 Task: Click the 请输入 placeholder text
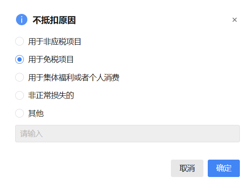coord(31,134)
